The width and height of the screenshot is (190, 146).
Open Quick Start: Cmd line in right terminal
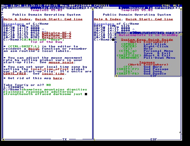pos(149,19)
